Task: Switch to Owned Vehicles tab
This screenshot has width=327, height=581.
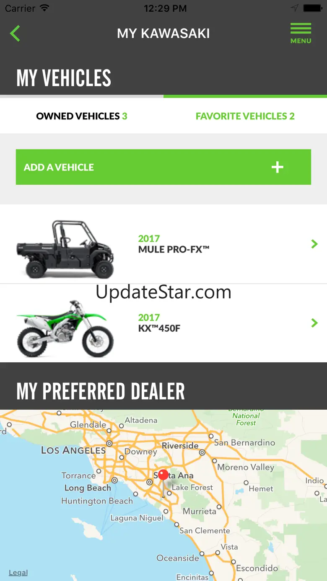Action: (x=82, y=116)
